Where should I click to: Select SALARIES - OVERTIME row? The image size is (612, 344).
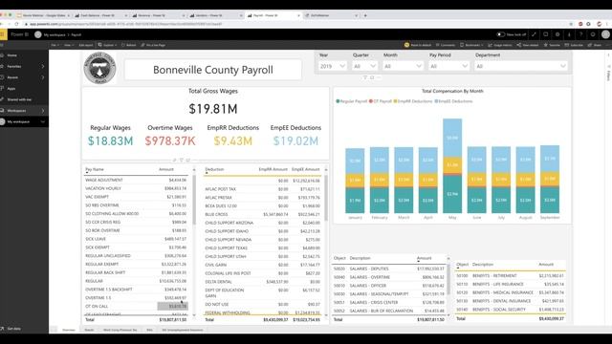(x=388, y=277)
